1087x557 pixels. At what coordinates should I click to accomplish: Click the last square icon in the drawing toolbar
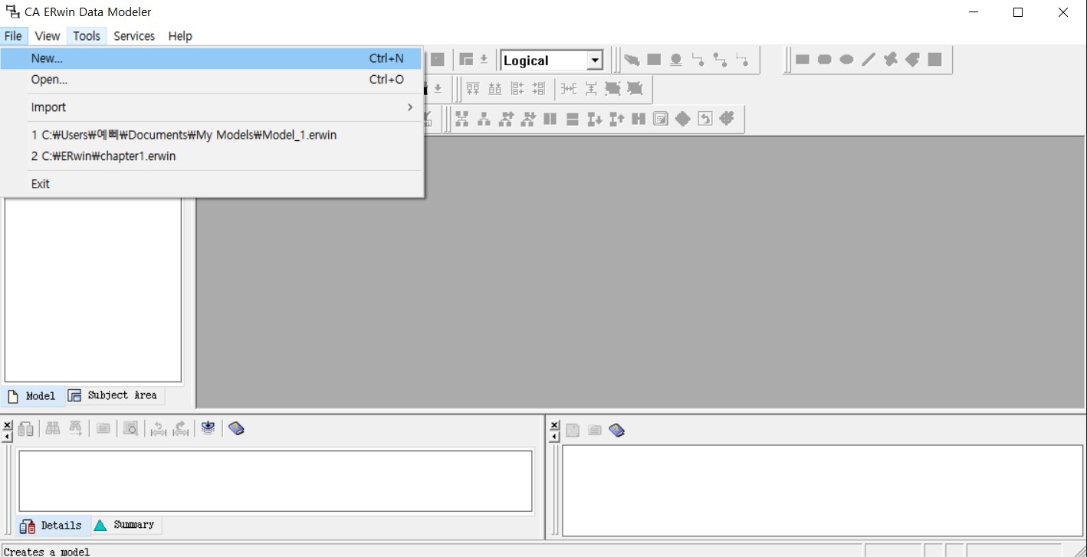coord(934,60)
